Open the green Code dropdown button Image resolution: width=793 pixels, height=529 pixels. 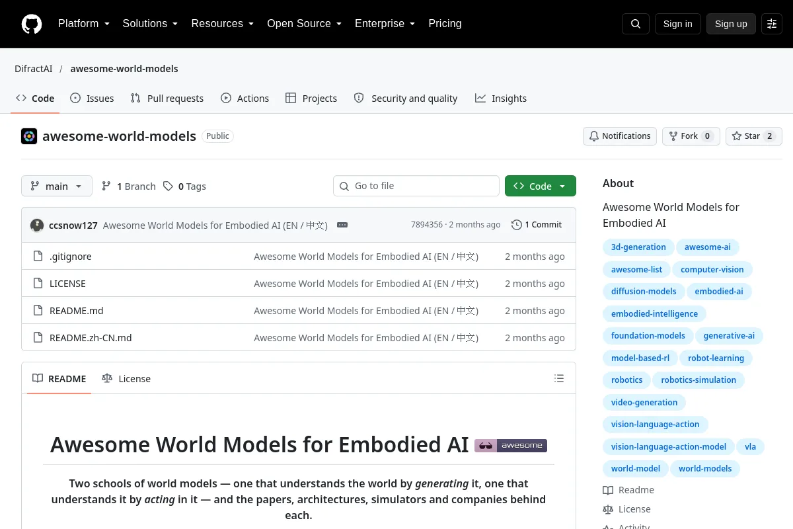tap(541, 186)
